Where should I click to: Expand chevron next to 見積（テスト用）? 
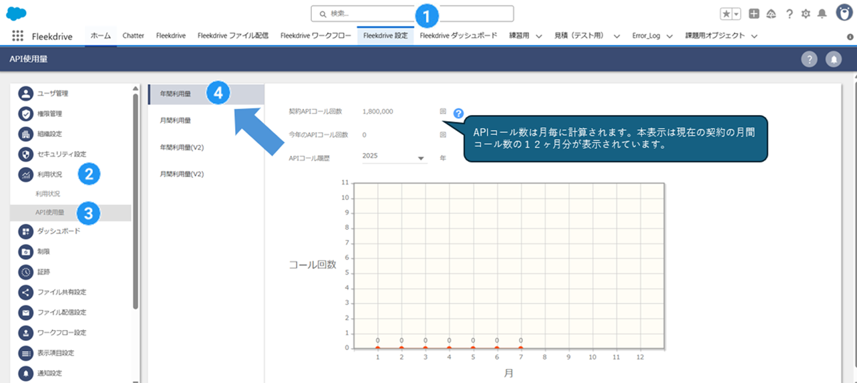pos(617,37)
